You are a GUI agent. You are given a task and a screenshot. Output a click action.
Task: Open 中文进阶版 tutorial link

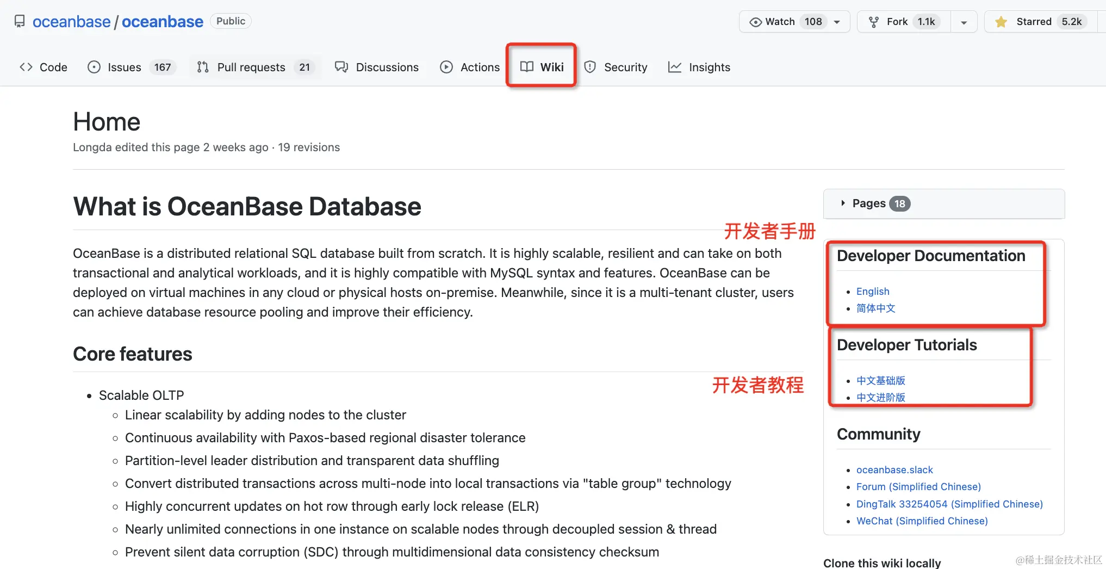881,398
